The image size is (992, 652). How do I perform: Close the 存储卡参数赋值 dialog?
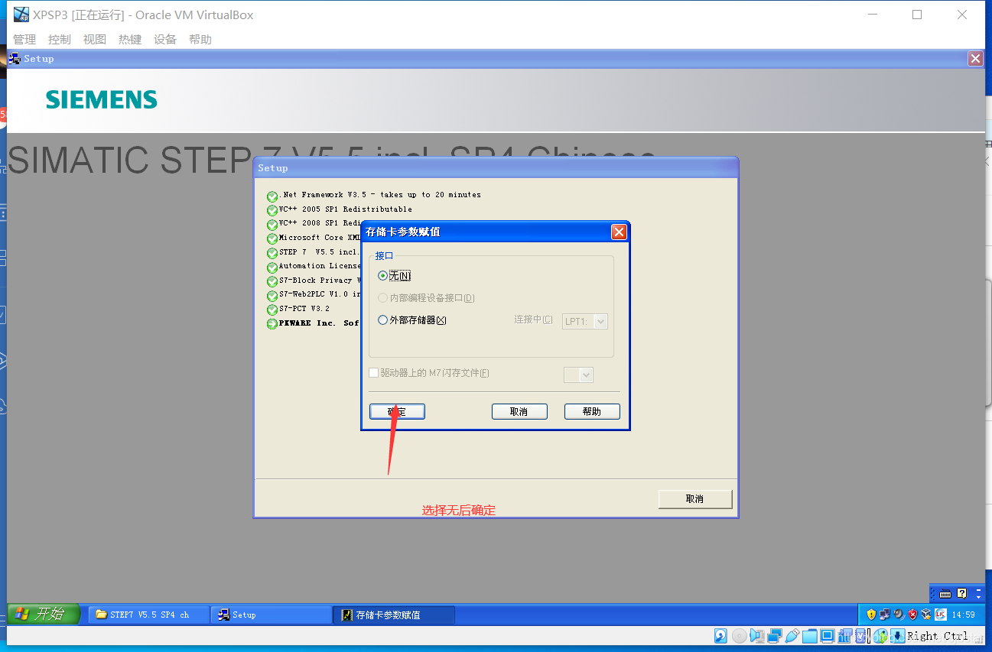coord(620,232)
